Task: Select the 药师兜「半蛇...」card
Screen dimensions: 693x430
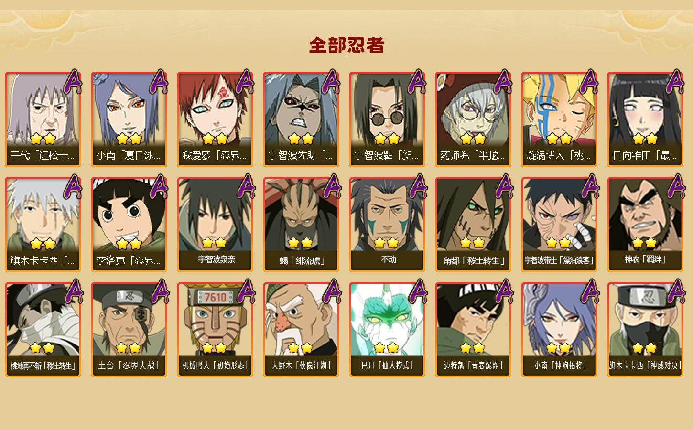Action: (x=473, y=119)
